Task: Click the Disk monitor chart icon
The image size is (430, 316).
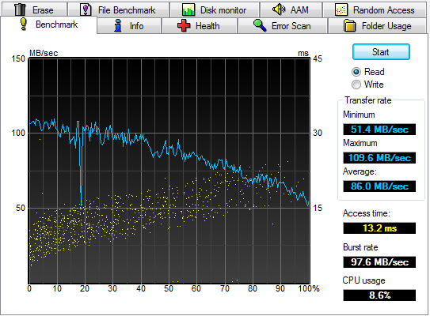Action: coord(188,9)
